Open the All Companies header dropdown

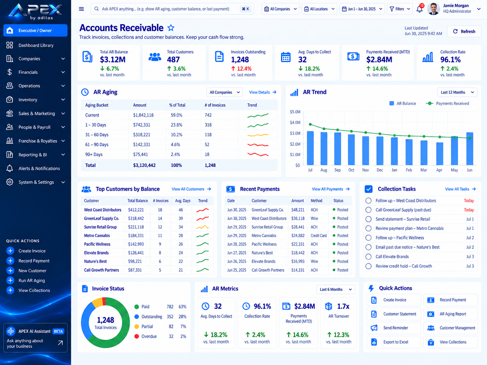(280, 9)
